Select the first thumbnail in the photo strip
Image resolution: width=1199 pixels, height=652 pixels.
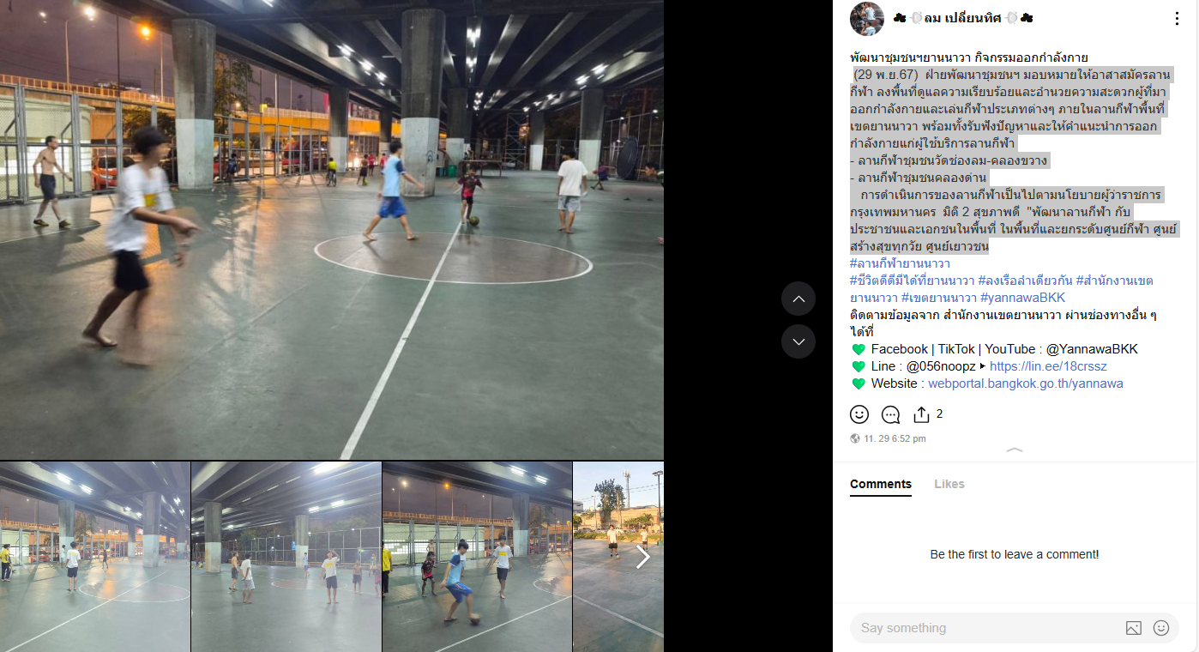[95, 557]
